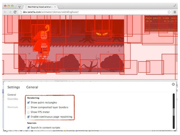Open General settings section
This screenshot has width=180, height=135.
[12, 95]
